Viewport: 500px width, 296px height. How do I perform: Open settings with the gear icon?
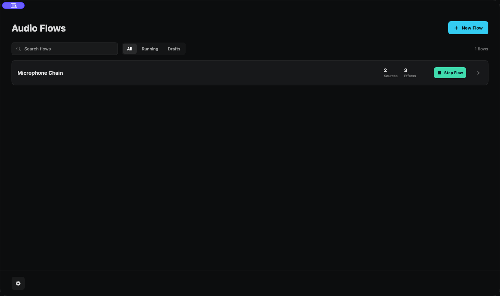pyautogui.click(x=18, y=283)
